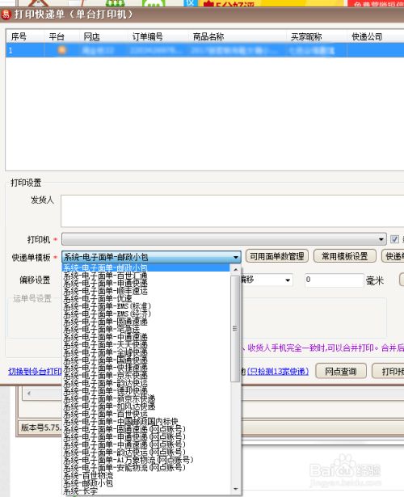
Task: Select order row 1 in the table
Action: click(204, 50)
